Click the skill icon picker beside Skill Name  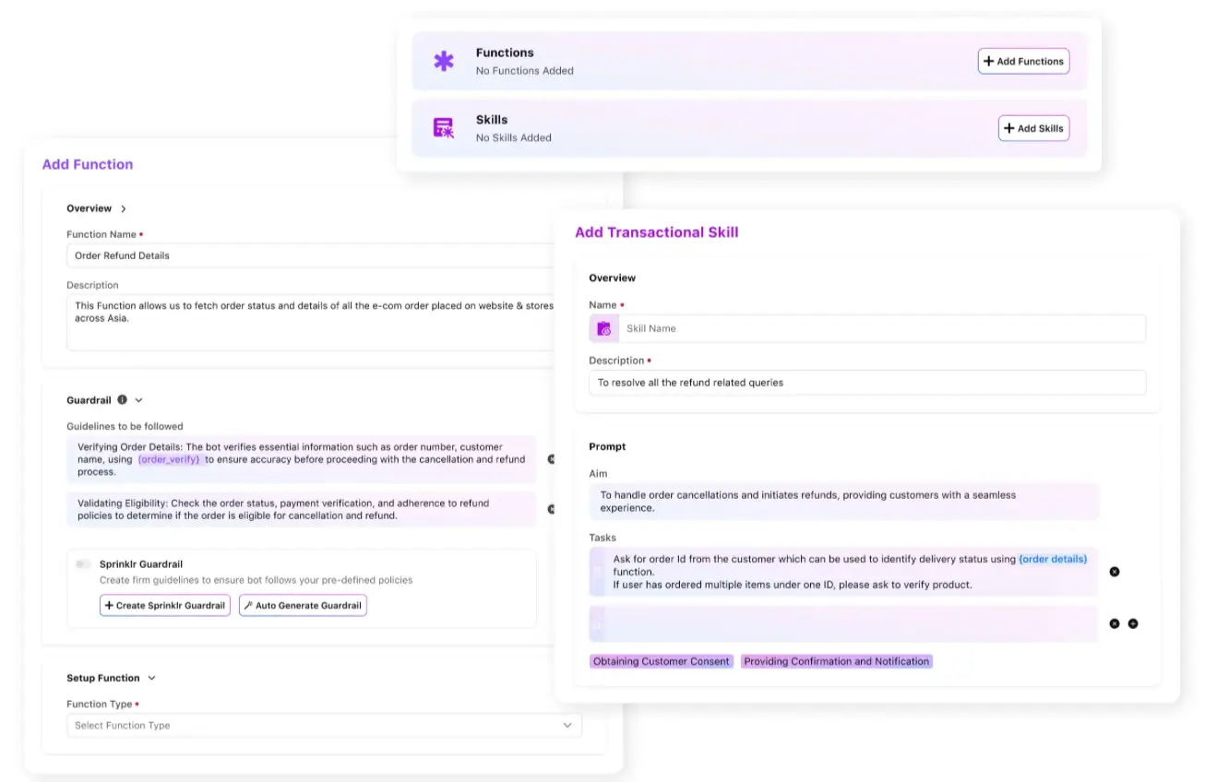tap(604, 328)
